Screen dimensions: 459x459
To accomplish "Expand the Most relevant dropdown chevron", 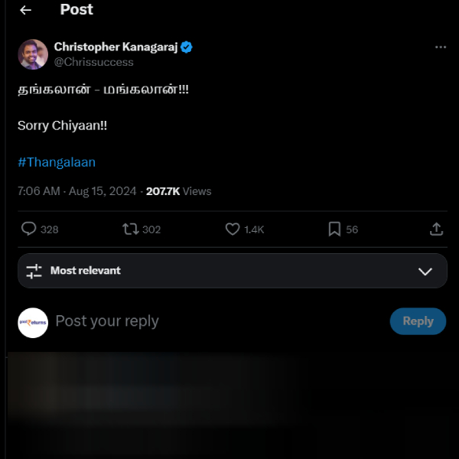I will tap(425, 272).
